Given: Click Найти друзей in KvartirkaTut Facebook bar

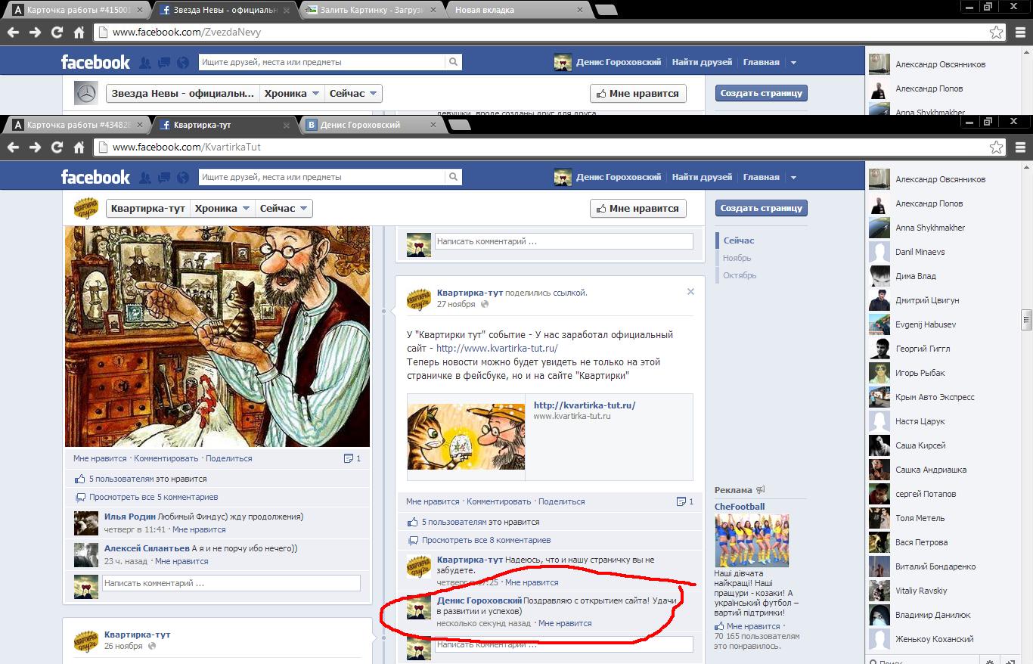Looking at the screenshot, I should click(702, 177).
